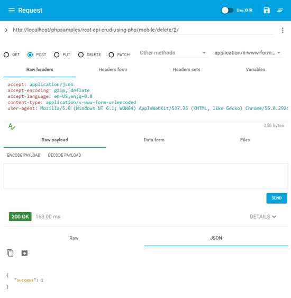Copy response to clipboard icon
291x298 pixels.
(10, 253)
